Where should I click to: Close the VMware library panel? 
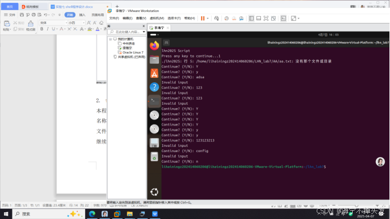(144, 26)
